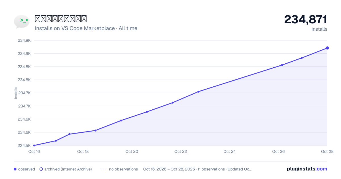Click the 'Oct 16' x-axis label
The height and width of the screenshot is (179, 341).
coord(34,151)
